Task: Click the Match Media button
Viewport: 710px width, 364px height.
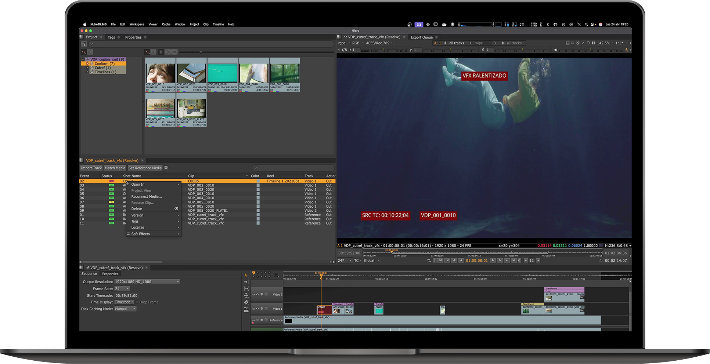Action: pyautogui.click(x=115, y=168)
